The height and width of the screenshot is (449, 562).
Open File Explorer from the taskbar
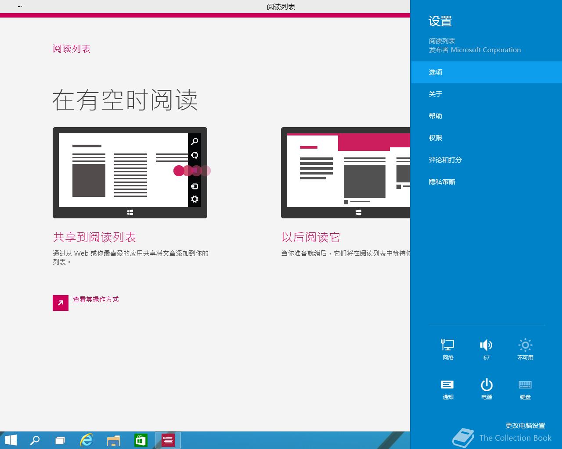coord(113,440)
